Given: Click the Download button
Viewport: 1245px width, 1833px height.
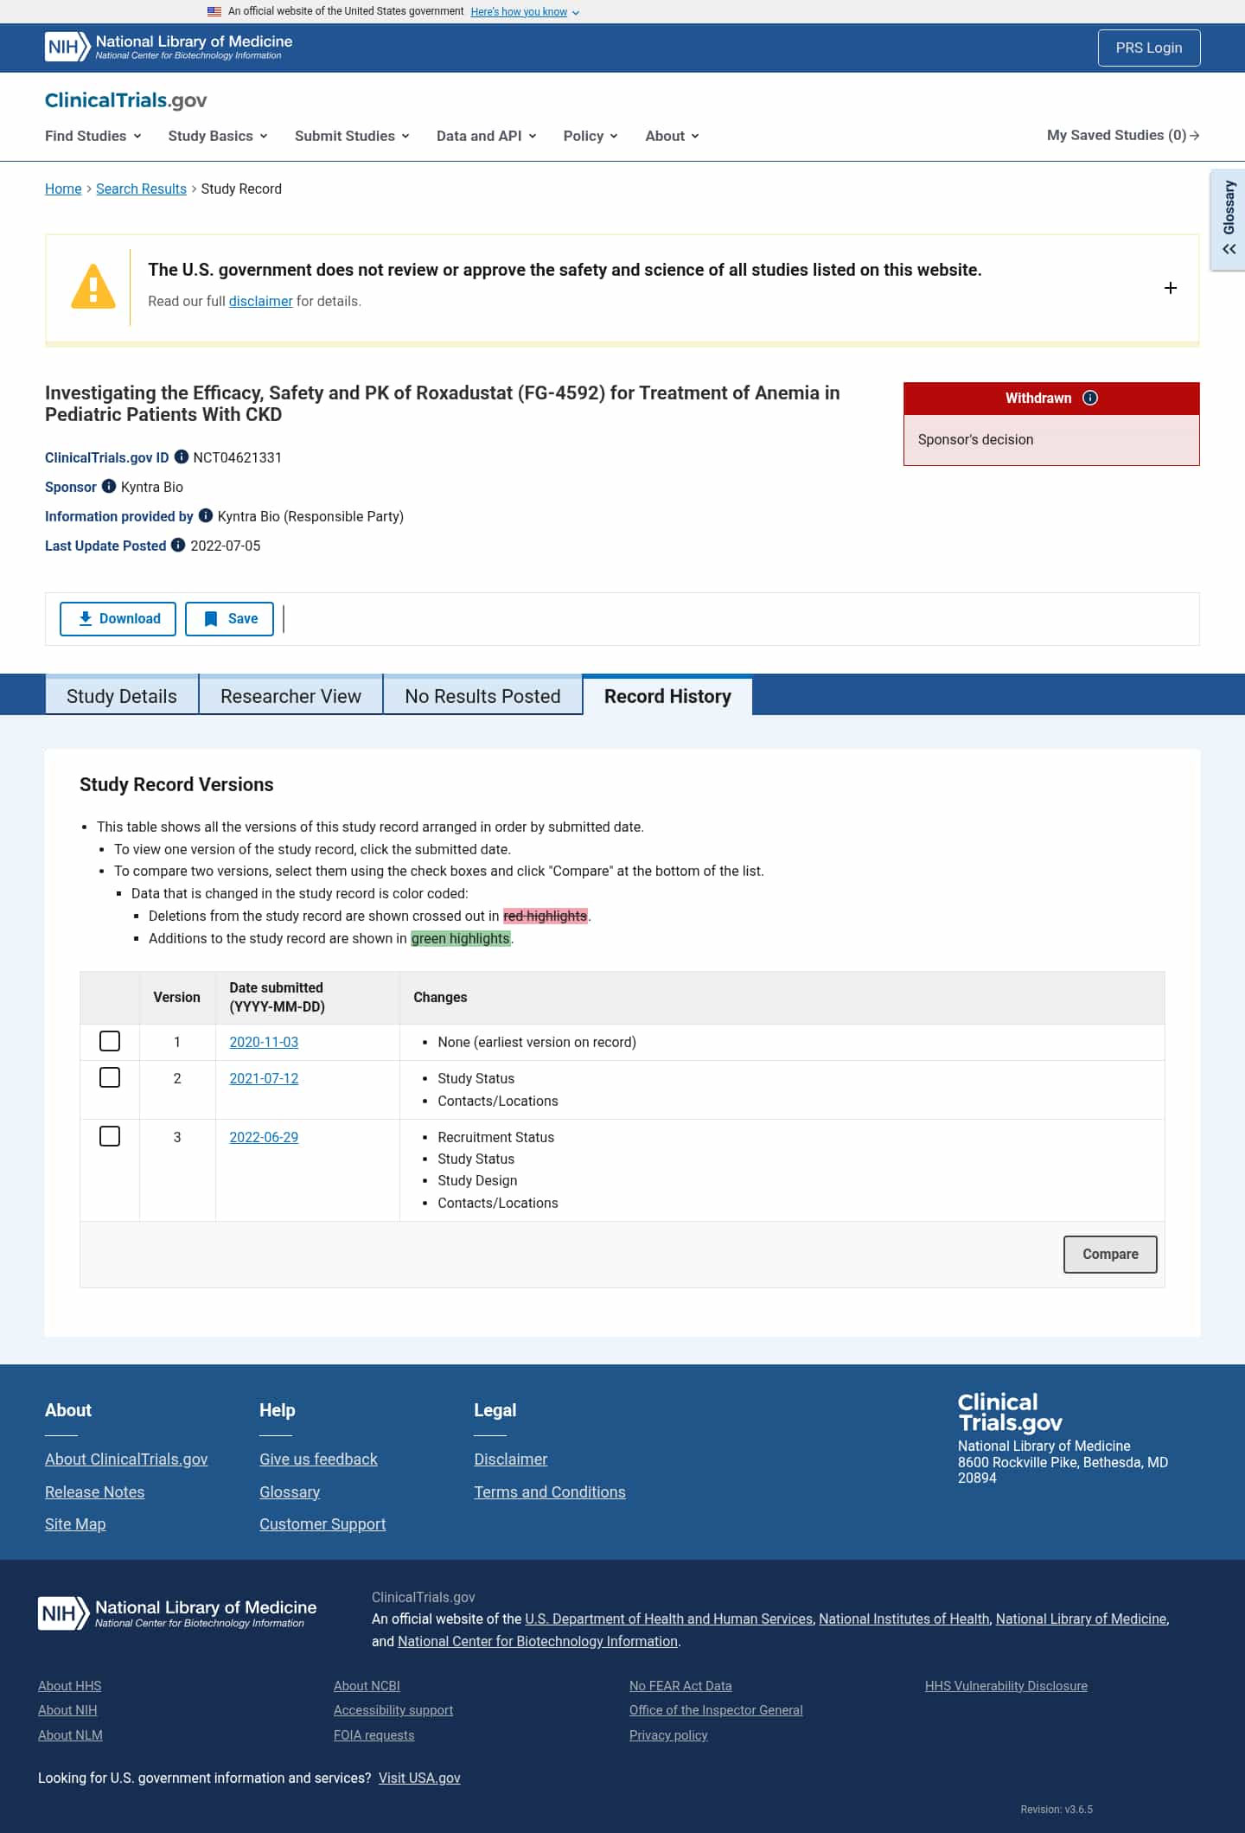Looking at the screenshot, I should click(x=118, y=619).
